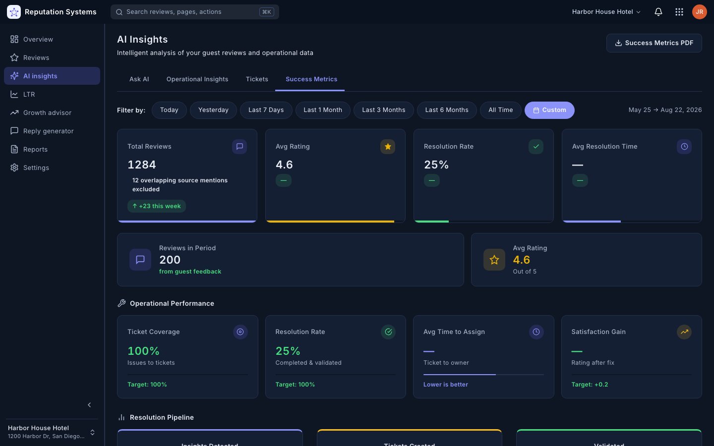The width and height of the screenshot is (714, 446).
Task: Click the +23 this week badge
Action: point(157,206)
